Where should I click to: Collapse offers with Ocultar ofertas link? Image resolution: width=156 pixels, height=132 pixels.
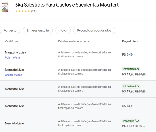coord(13,75)
